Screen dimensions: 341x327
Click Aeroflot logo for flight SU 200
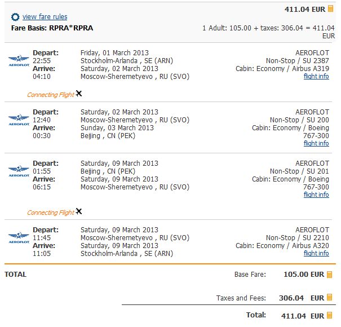19,120
